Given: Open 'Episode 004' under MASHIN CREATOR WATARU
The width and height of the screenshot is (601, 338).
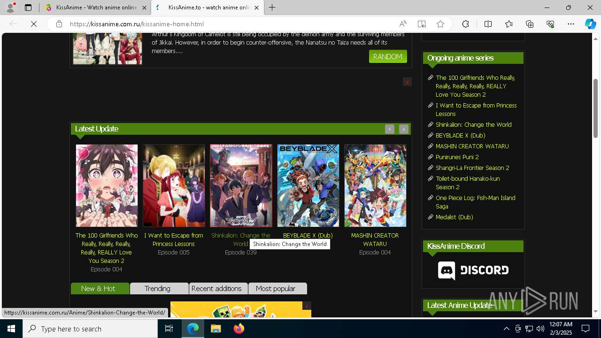Looking at the screenshot, I should 375,252.
